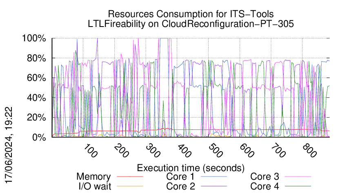Click the 'I/O wait' legend label
The image size is (347, 194).
coord(95,186)
